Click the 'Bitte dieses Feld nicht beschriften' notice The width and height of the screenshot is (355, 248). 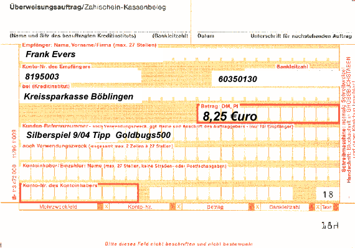coord(179,244)
